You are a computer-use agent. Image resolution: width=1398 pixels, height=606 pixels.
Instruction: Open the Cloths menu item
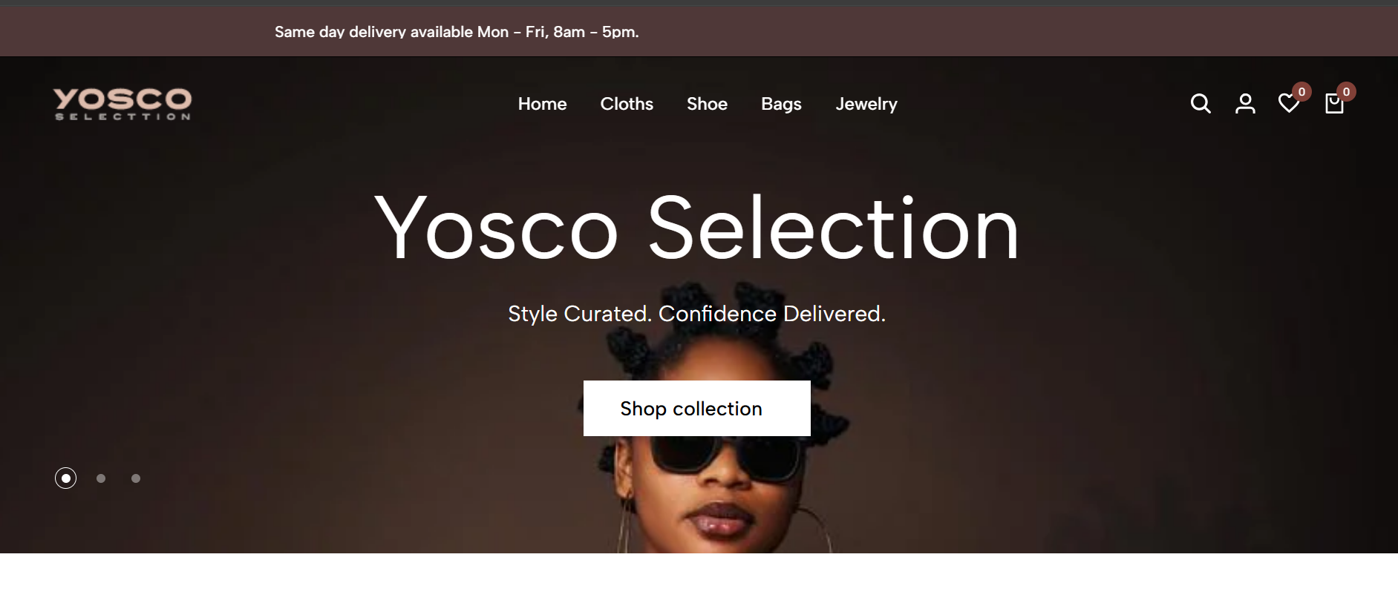coord(627,104)
